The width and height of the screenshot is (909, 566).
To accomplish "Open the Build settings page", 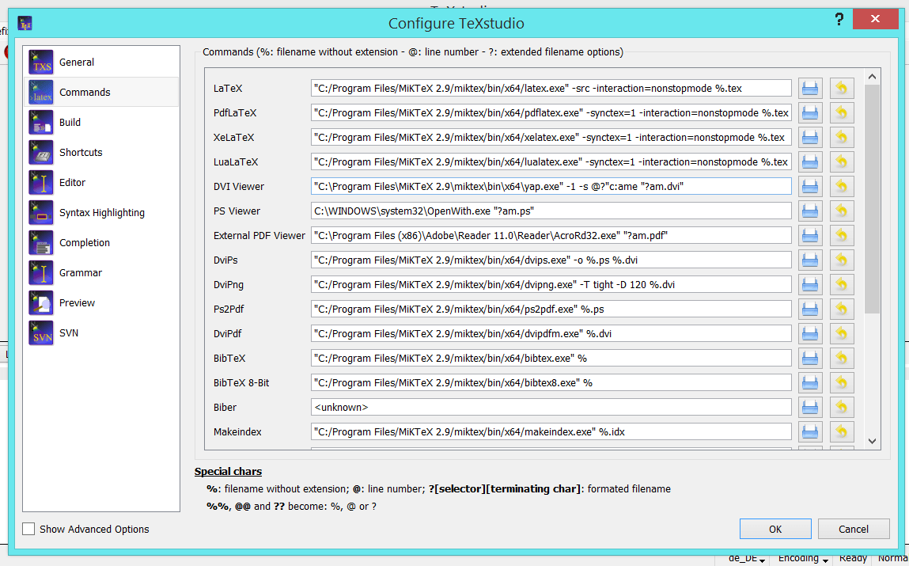I will 101,123.
